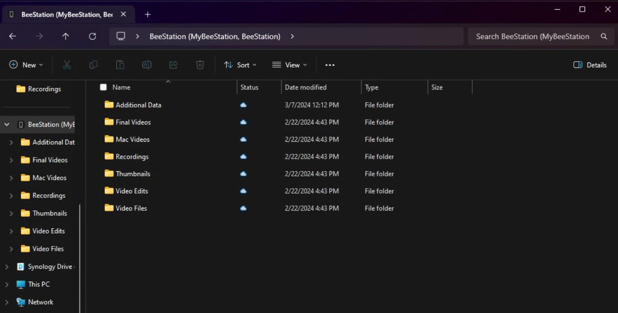This screenshot has height=313, width=618.
Task: Expand Mac Videos in the sidebar tree
Action: 11,178
